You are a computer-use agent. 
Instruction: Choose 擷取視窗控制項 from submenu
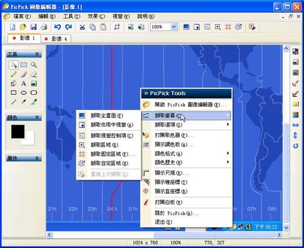click(109, 136)
